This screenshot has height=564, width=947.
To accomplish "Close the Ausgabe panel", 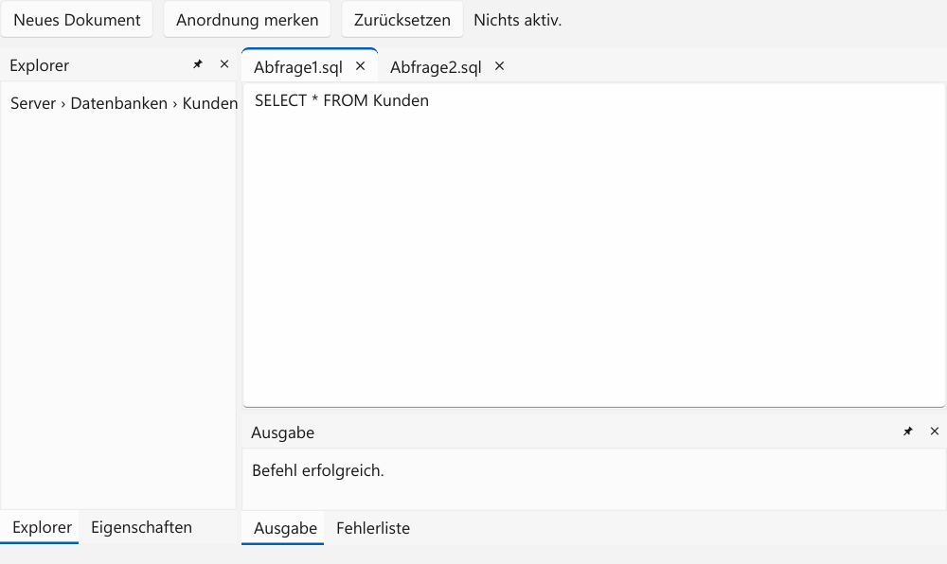I will 935,432.
